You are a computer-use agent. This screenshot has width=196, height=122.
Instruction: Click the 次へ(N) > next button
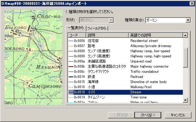point(148,115)
